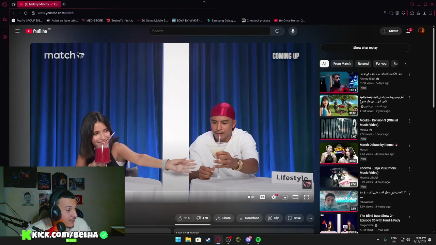Switch to the Matchy Matchy browser tab

click(x=38, y=4)
